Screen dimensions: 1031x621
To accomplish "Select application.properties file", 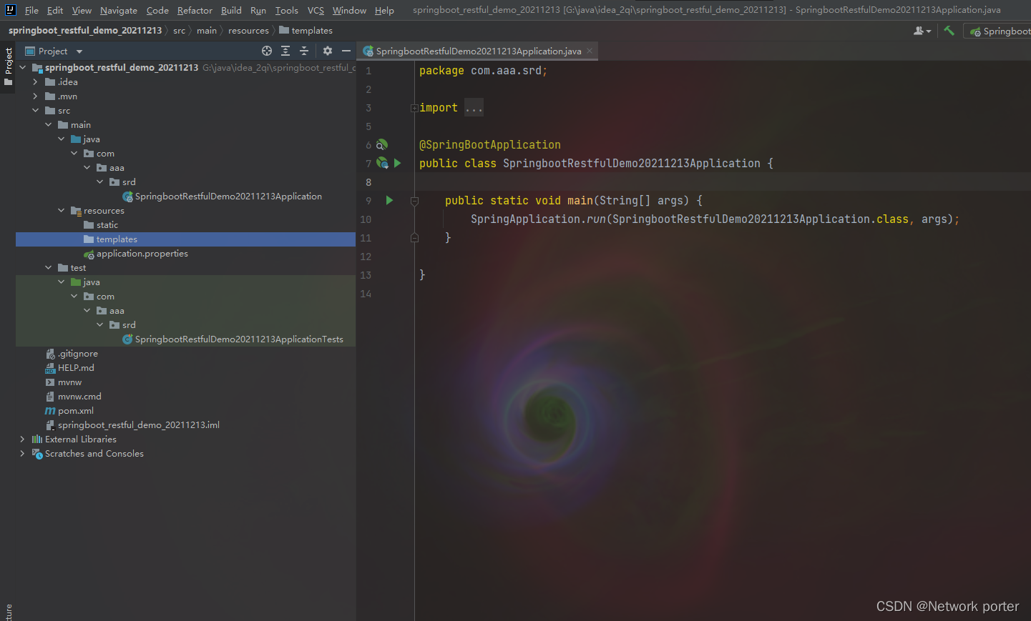I will (x=136, y=253).
